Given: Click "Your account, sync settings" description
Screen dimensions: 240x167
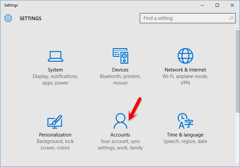Looking at the screenshot, I should pyautogui.click(x=120, y=145).
